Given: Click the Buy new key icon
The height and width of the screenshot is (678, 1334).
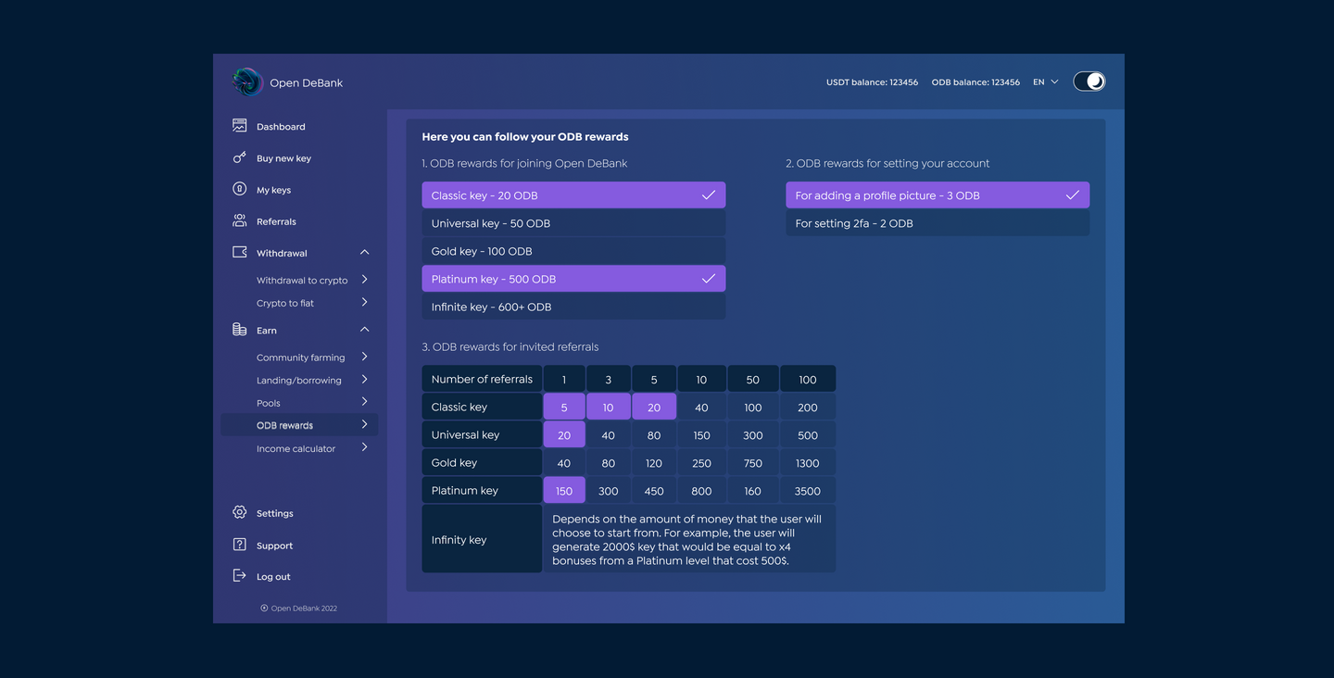Looking at the screenshot, I should (239, 157).
